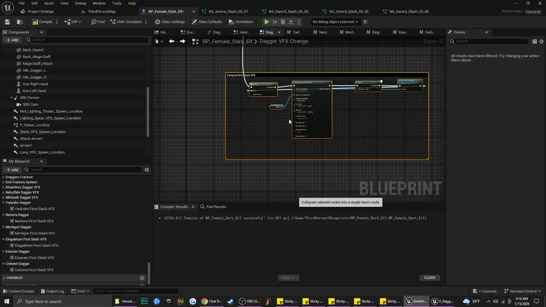546x307 pixels.
Task: Click the 1 Unsaved indicator
Action: point(485,291)
